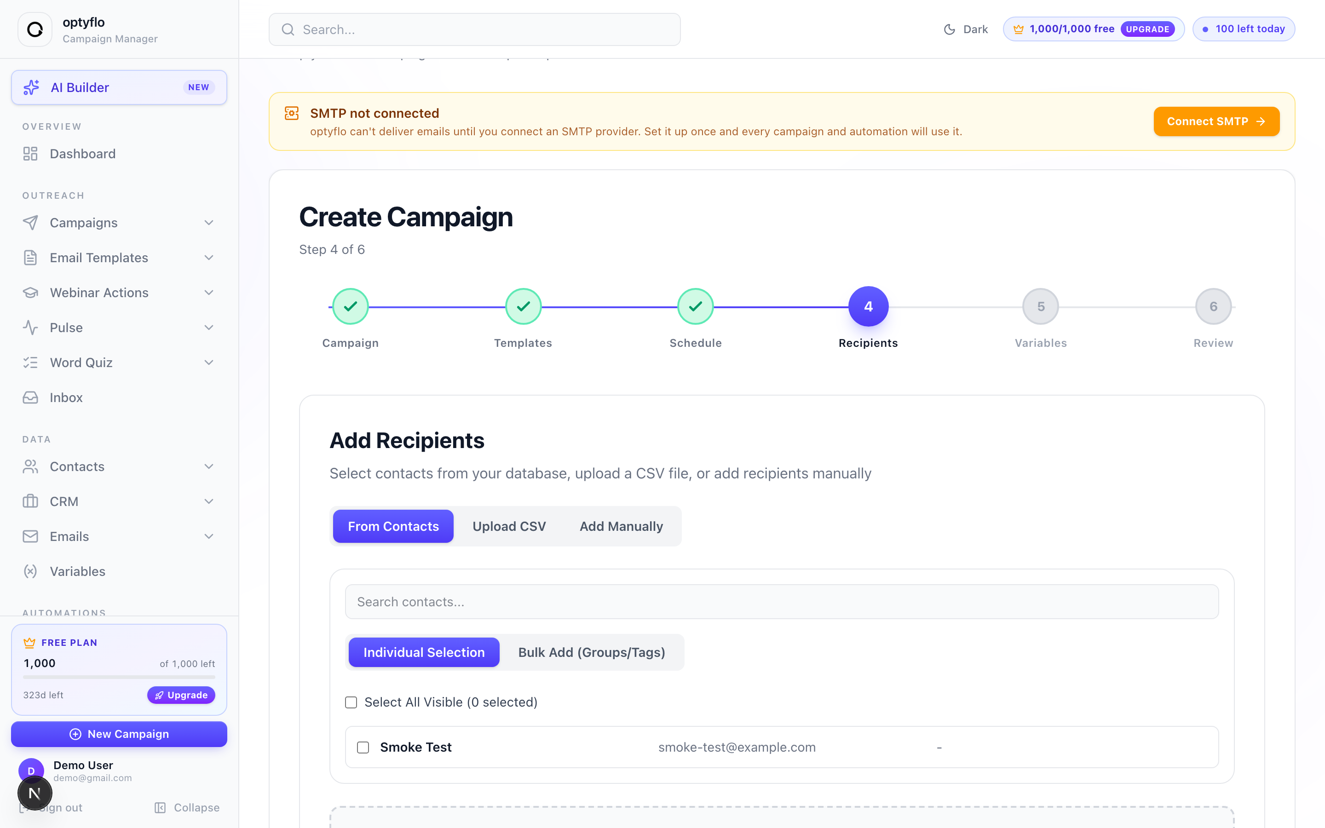Click the UPGRADE badge in the header
Viewport: 1325px width, 828px height.
(x=1147, y=29)
